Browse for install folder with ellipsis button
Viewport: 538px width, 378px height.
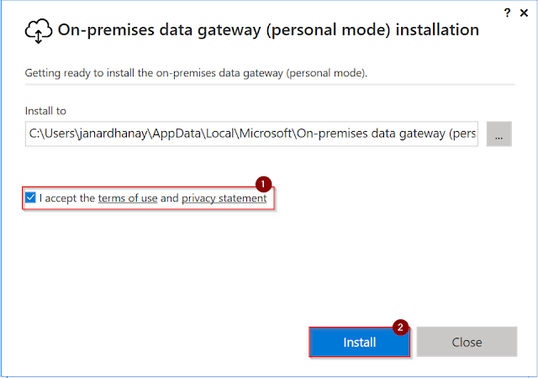tap(498, 134)
